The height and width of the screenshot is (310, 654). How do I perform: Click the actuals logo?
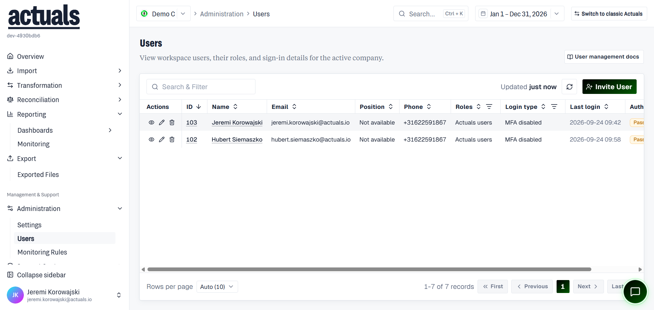click(44, 17)
